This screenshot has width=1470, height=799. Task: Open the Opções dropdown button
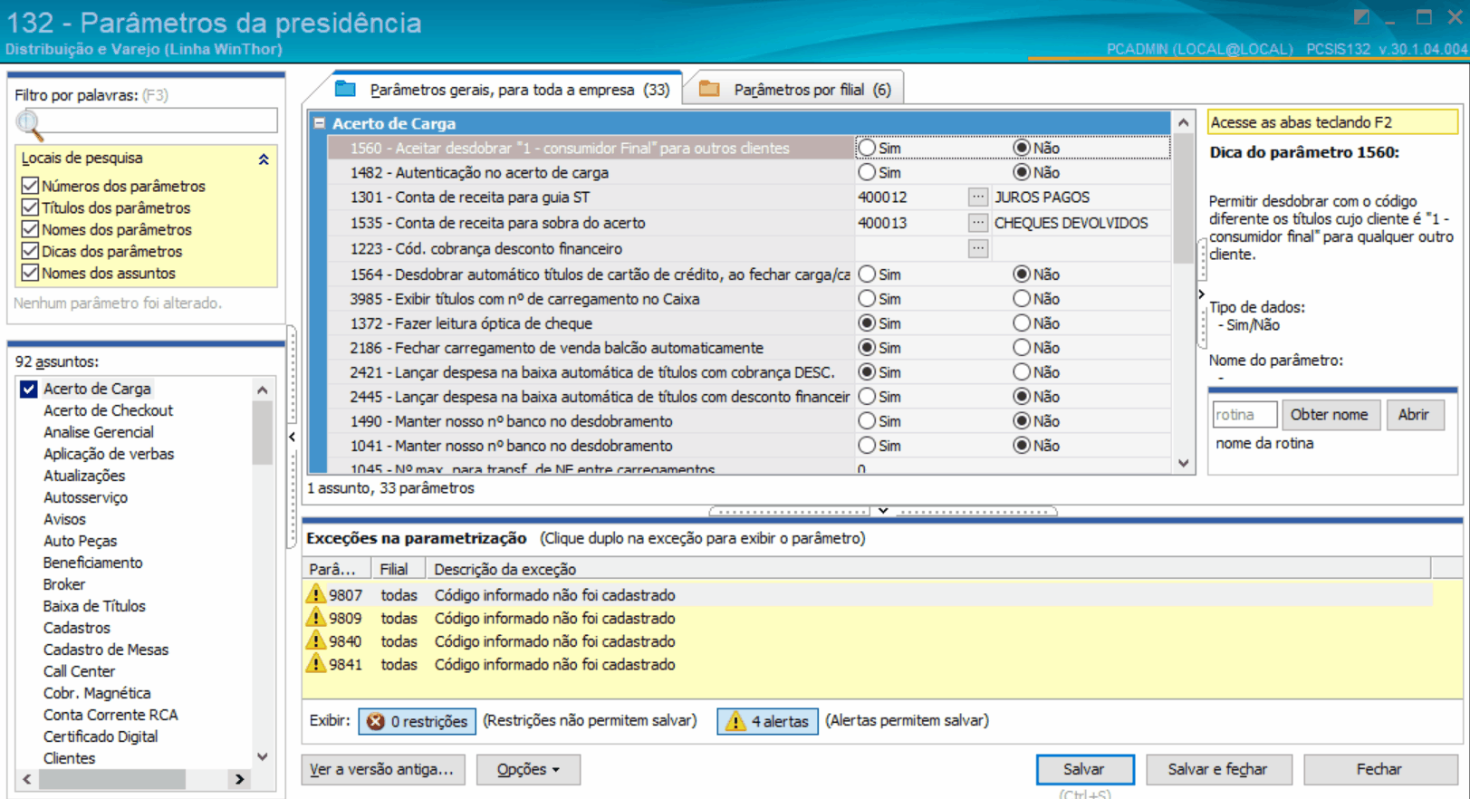[528, 769]
